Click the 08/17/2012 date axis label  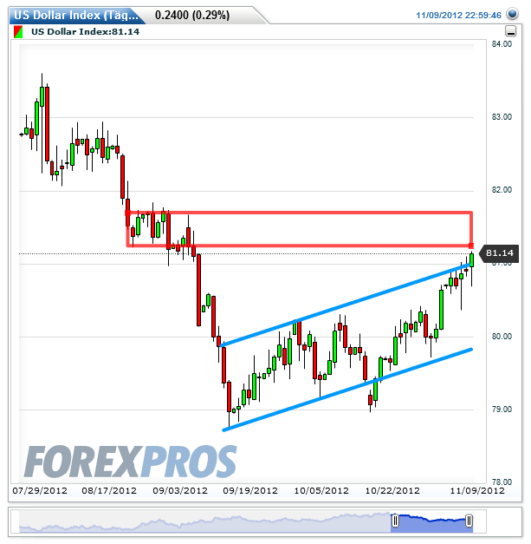point(109,490)
